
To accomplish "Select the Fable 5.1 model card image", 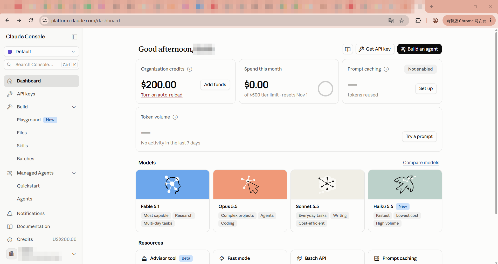I will click(172, 185).
